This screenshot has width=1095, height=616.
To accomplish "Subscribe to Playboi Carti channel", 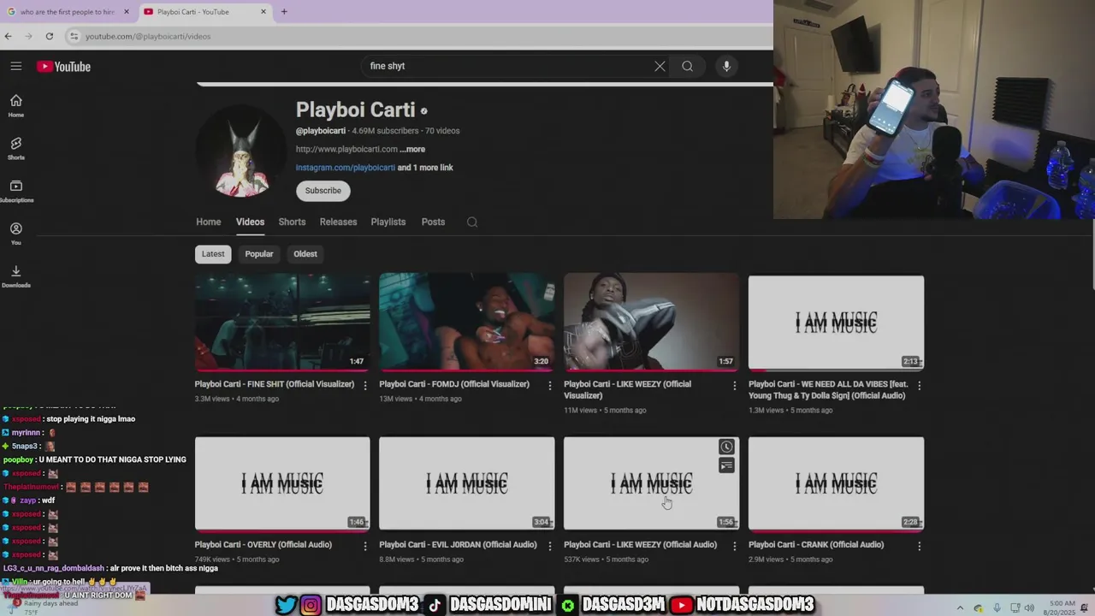I will pyautogui.click(x=323, y=191).
